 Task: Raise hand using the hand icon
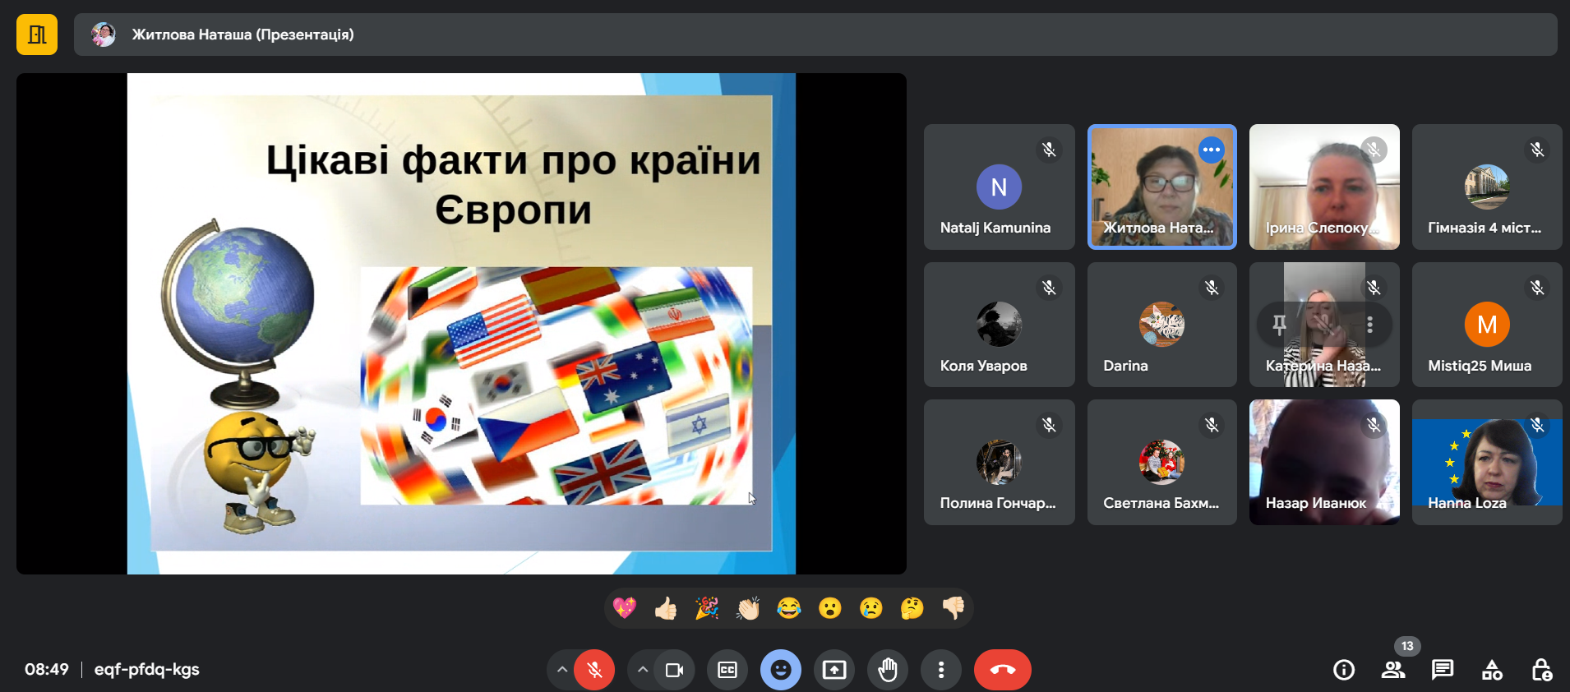coord(887,670)
